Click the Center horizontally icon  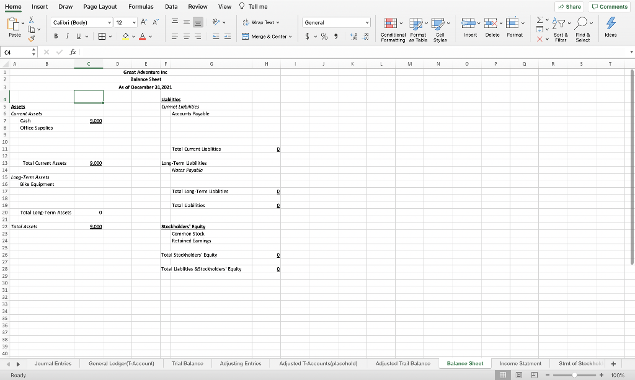pos(186,37)
